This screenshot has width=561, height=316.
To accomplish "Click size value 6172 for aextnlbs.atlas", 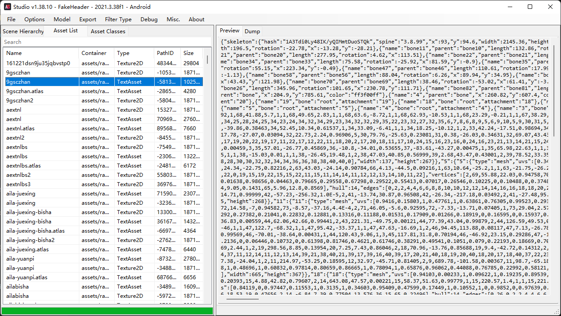I will (x=190, y=166).
